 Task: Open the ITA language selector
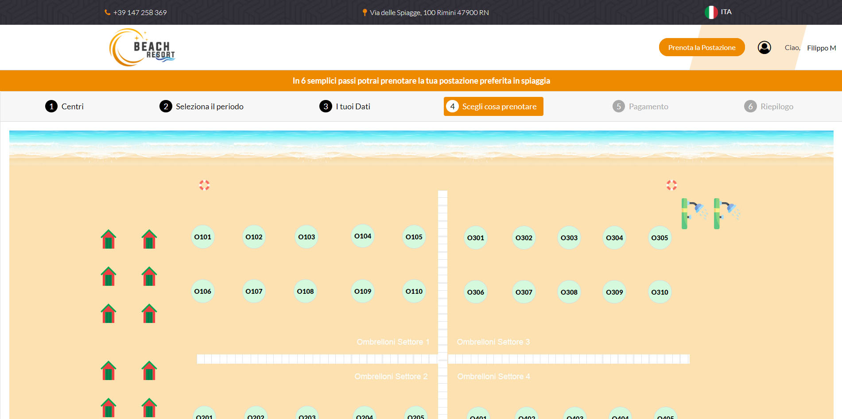coord(718,12)
